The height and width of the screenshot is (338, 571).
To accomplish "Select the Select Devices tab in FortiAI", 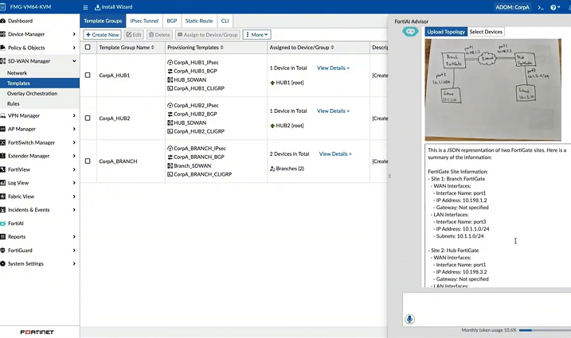I will click(486, 32).
